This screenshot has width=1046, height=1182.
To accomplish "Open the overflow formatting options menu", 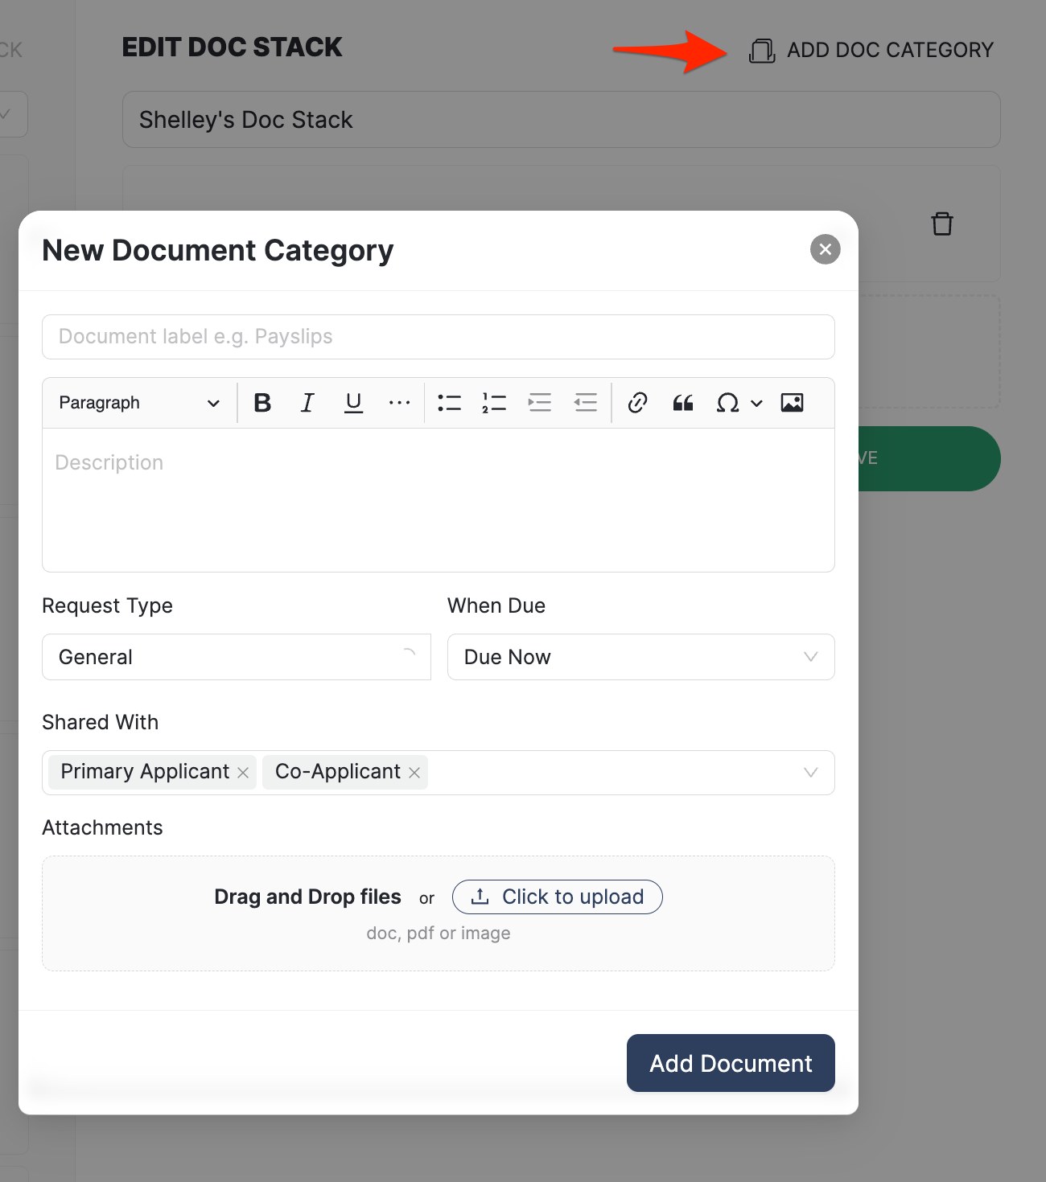I will tap(400, 402).
